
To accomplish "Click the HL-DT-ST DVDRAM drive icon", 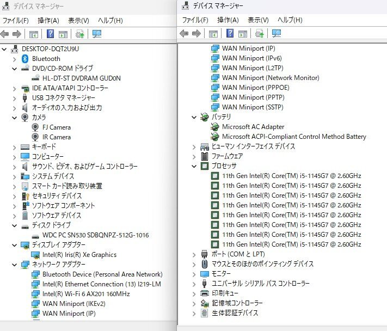I will 35,78.
